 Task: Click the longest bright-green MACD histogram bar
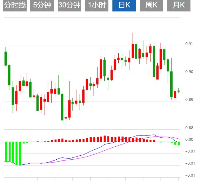point(20,153)
